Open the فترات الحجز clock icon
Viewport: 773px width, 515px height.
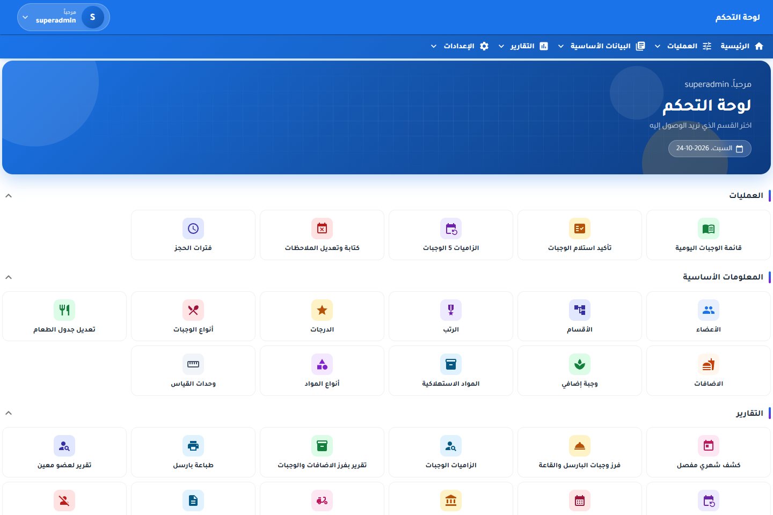193,229
